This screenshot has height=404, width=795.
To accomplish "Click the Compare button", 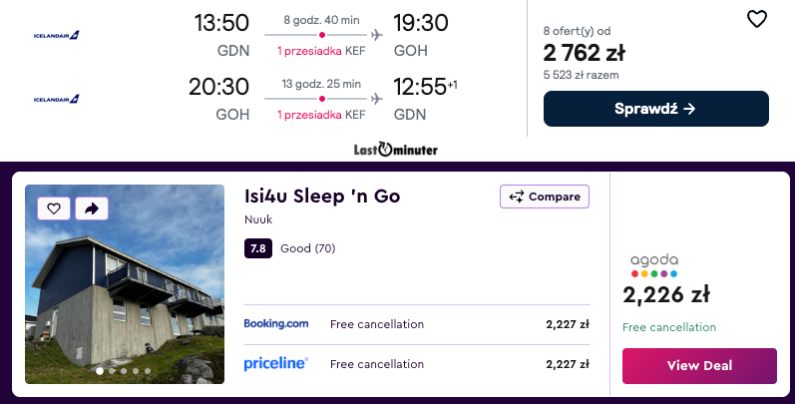I will [x=545, y=197].
